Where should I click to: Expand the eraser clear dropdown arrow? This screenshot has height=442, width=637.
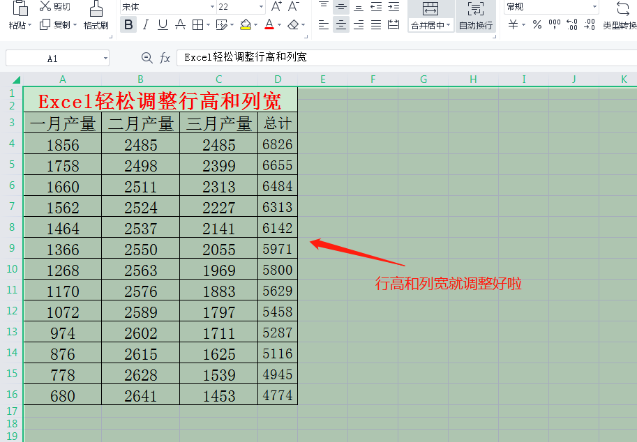303,25
